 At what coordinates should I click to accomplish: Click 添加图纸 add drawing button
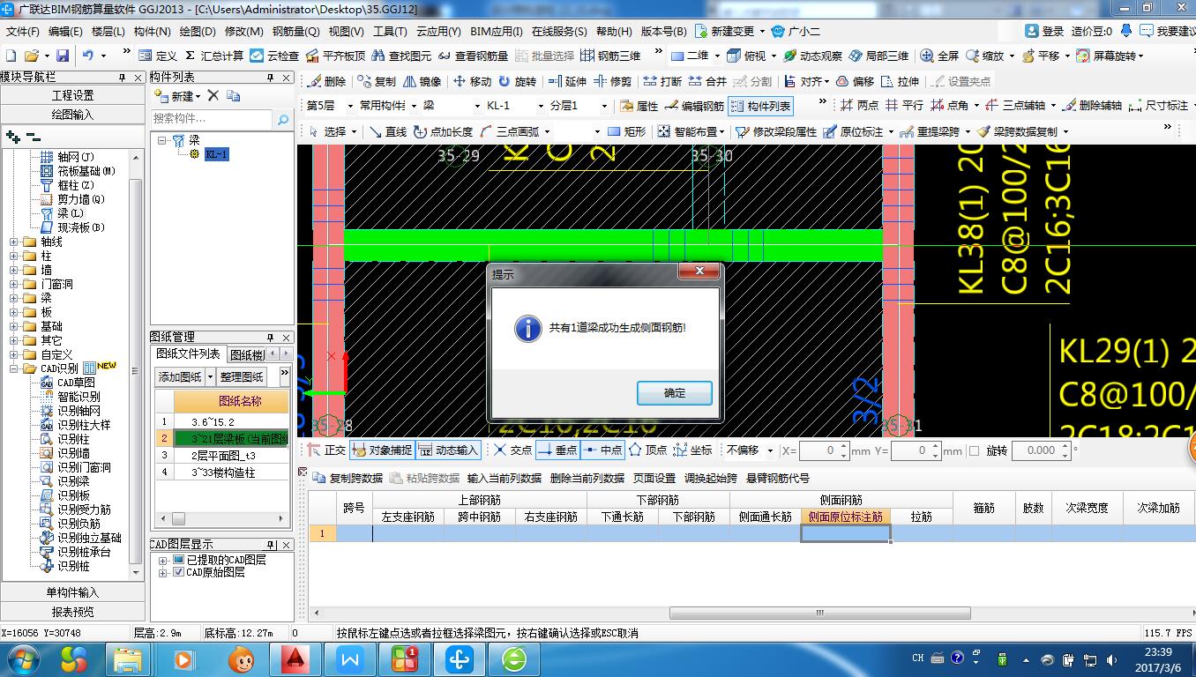[x=179, y=376]
